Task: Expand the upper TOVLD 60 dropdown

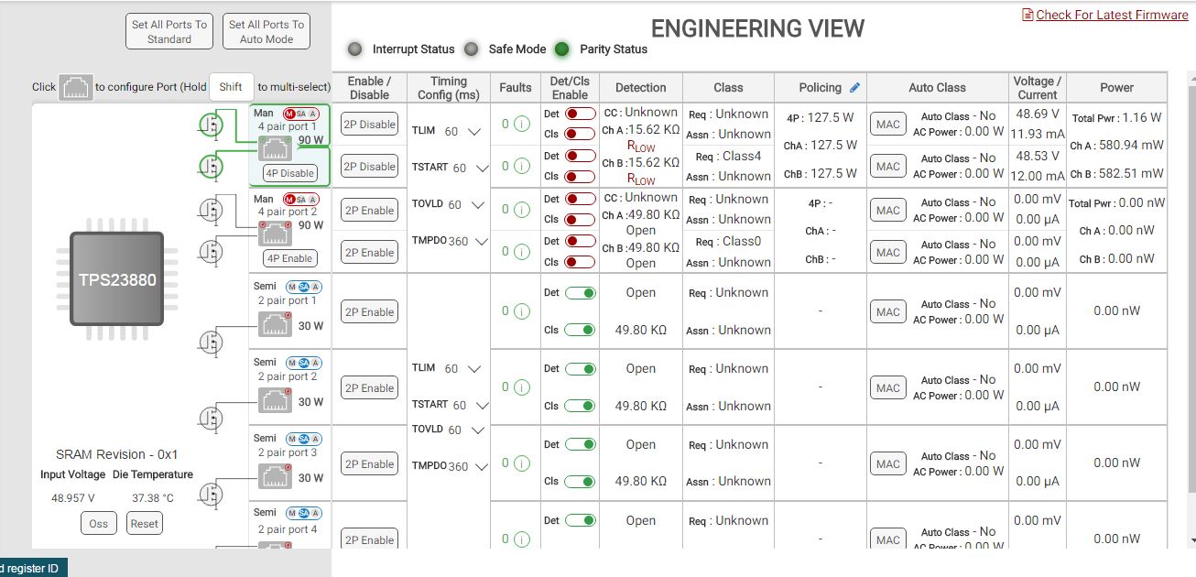Action: (x=480, y=205)
